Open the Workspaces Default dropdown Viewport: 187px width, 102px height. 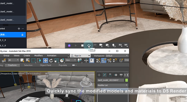click(x=117, y=56)
